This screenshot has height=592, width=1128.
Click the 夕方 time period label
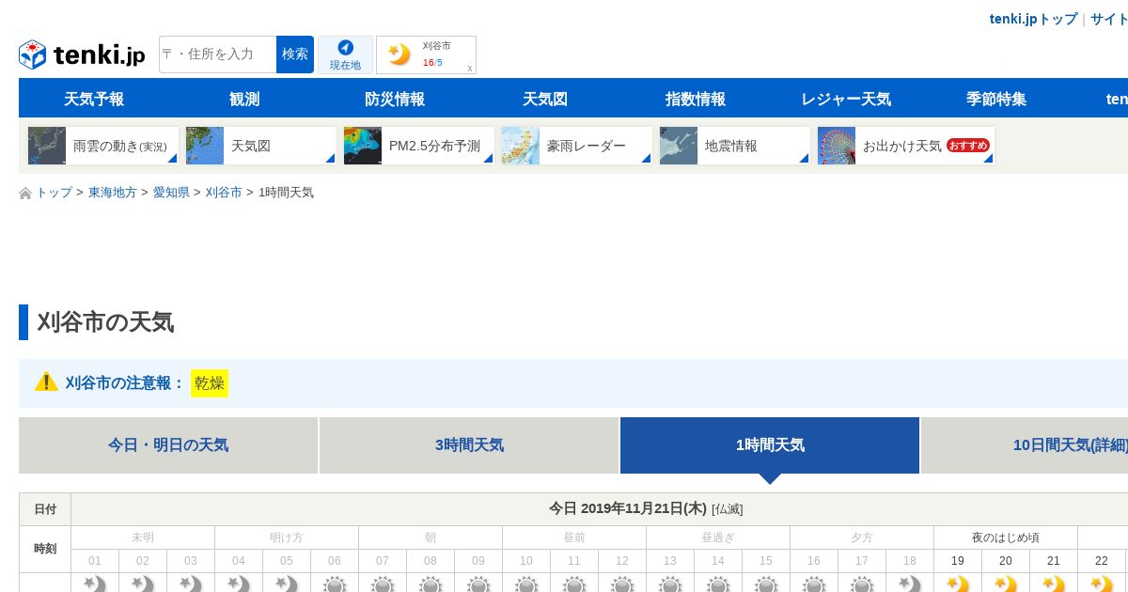(862, 537)
